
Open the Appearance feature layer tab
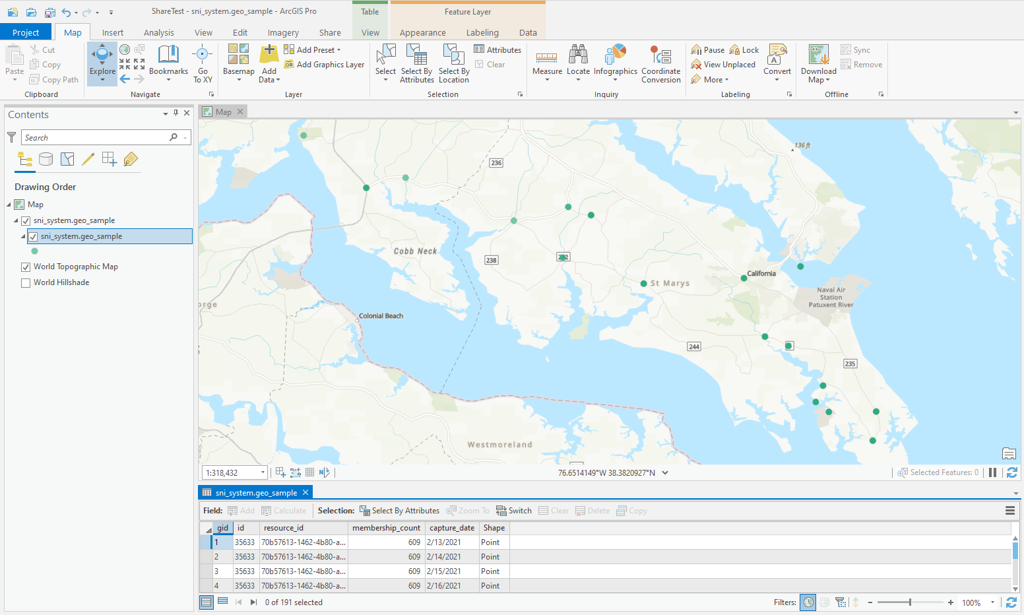pos(422,32)
